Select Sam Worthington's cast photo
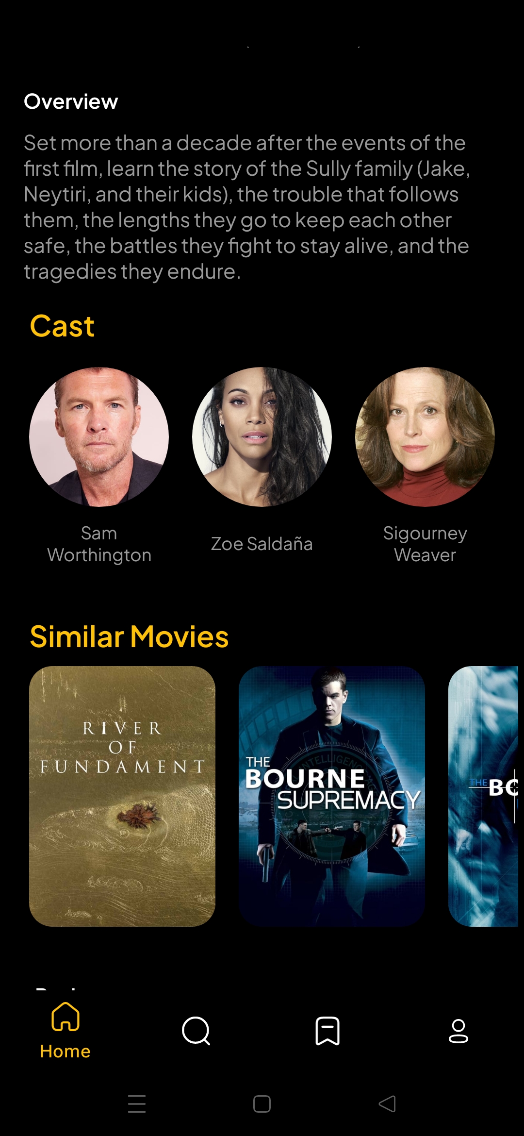Image resolution: width=524 pixels, height=1136 pixels. (x=99, y=437)
